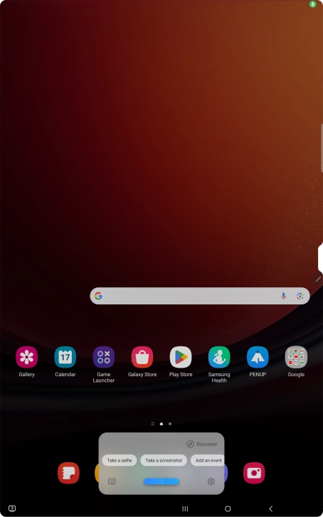This screenshot has height=517, width=323.
Task: Choose the Take a selfie suggestion
Action: (120, 460)
